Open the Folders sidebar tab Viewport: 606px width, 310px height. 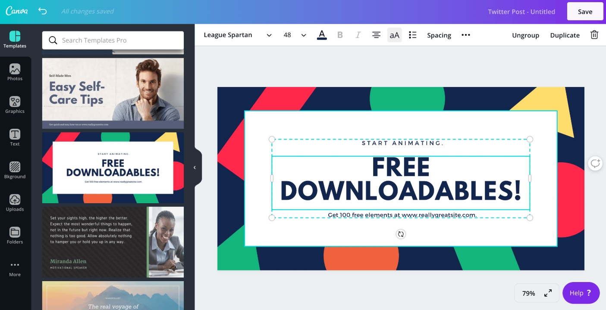click(x=15, y=236)
